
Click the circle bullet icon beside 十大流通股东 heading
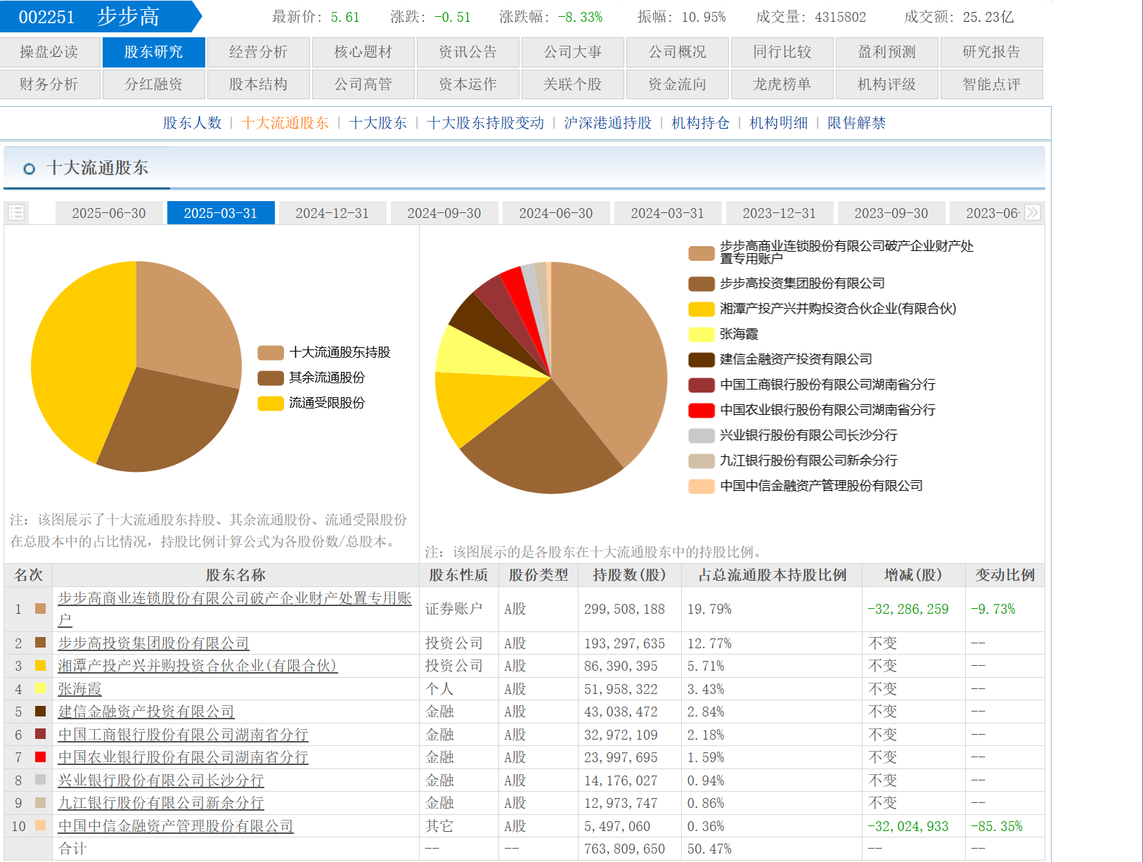click(29, 169)
